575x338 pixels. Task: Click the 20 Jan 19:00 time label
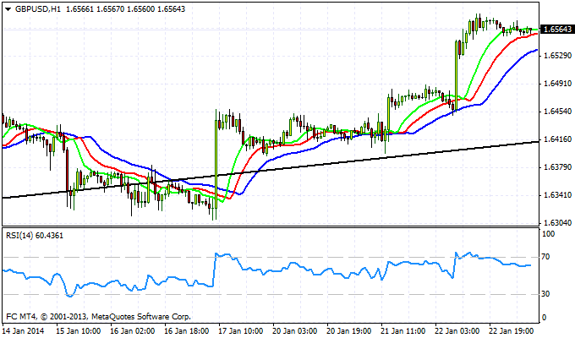[349, 331]
